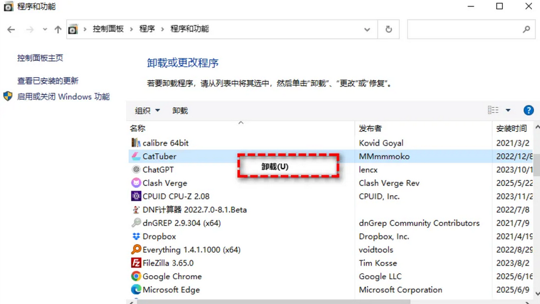Open the 控制面板主页 link
The height and width of the screenshot is (304, 540).
pyautogui.click(x=40, y=58)
